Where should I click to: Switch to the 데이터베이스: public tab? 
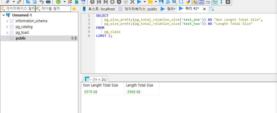138,9
